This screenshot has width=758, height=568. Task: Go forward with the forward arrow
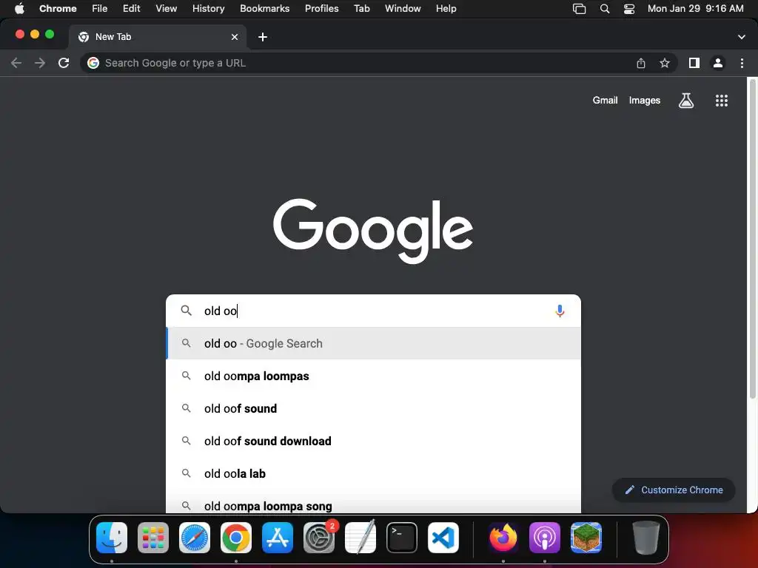click(x=40, y=63)
